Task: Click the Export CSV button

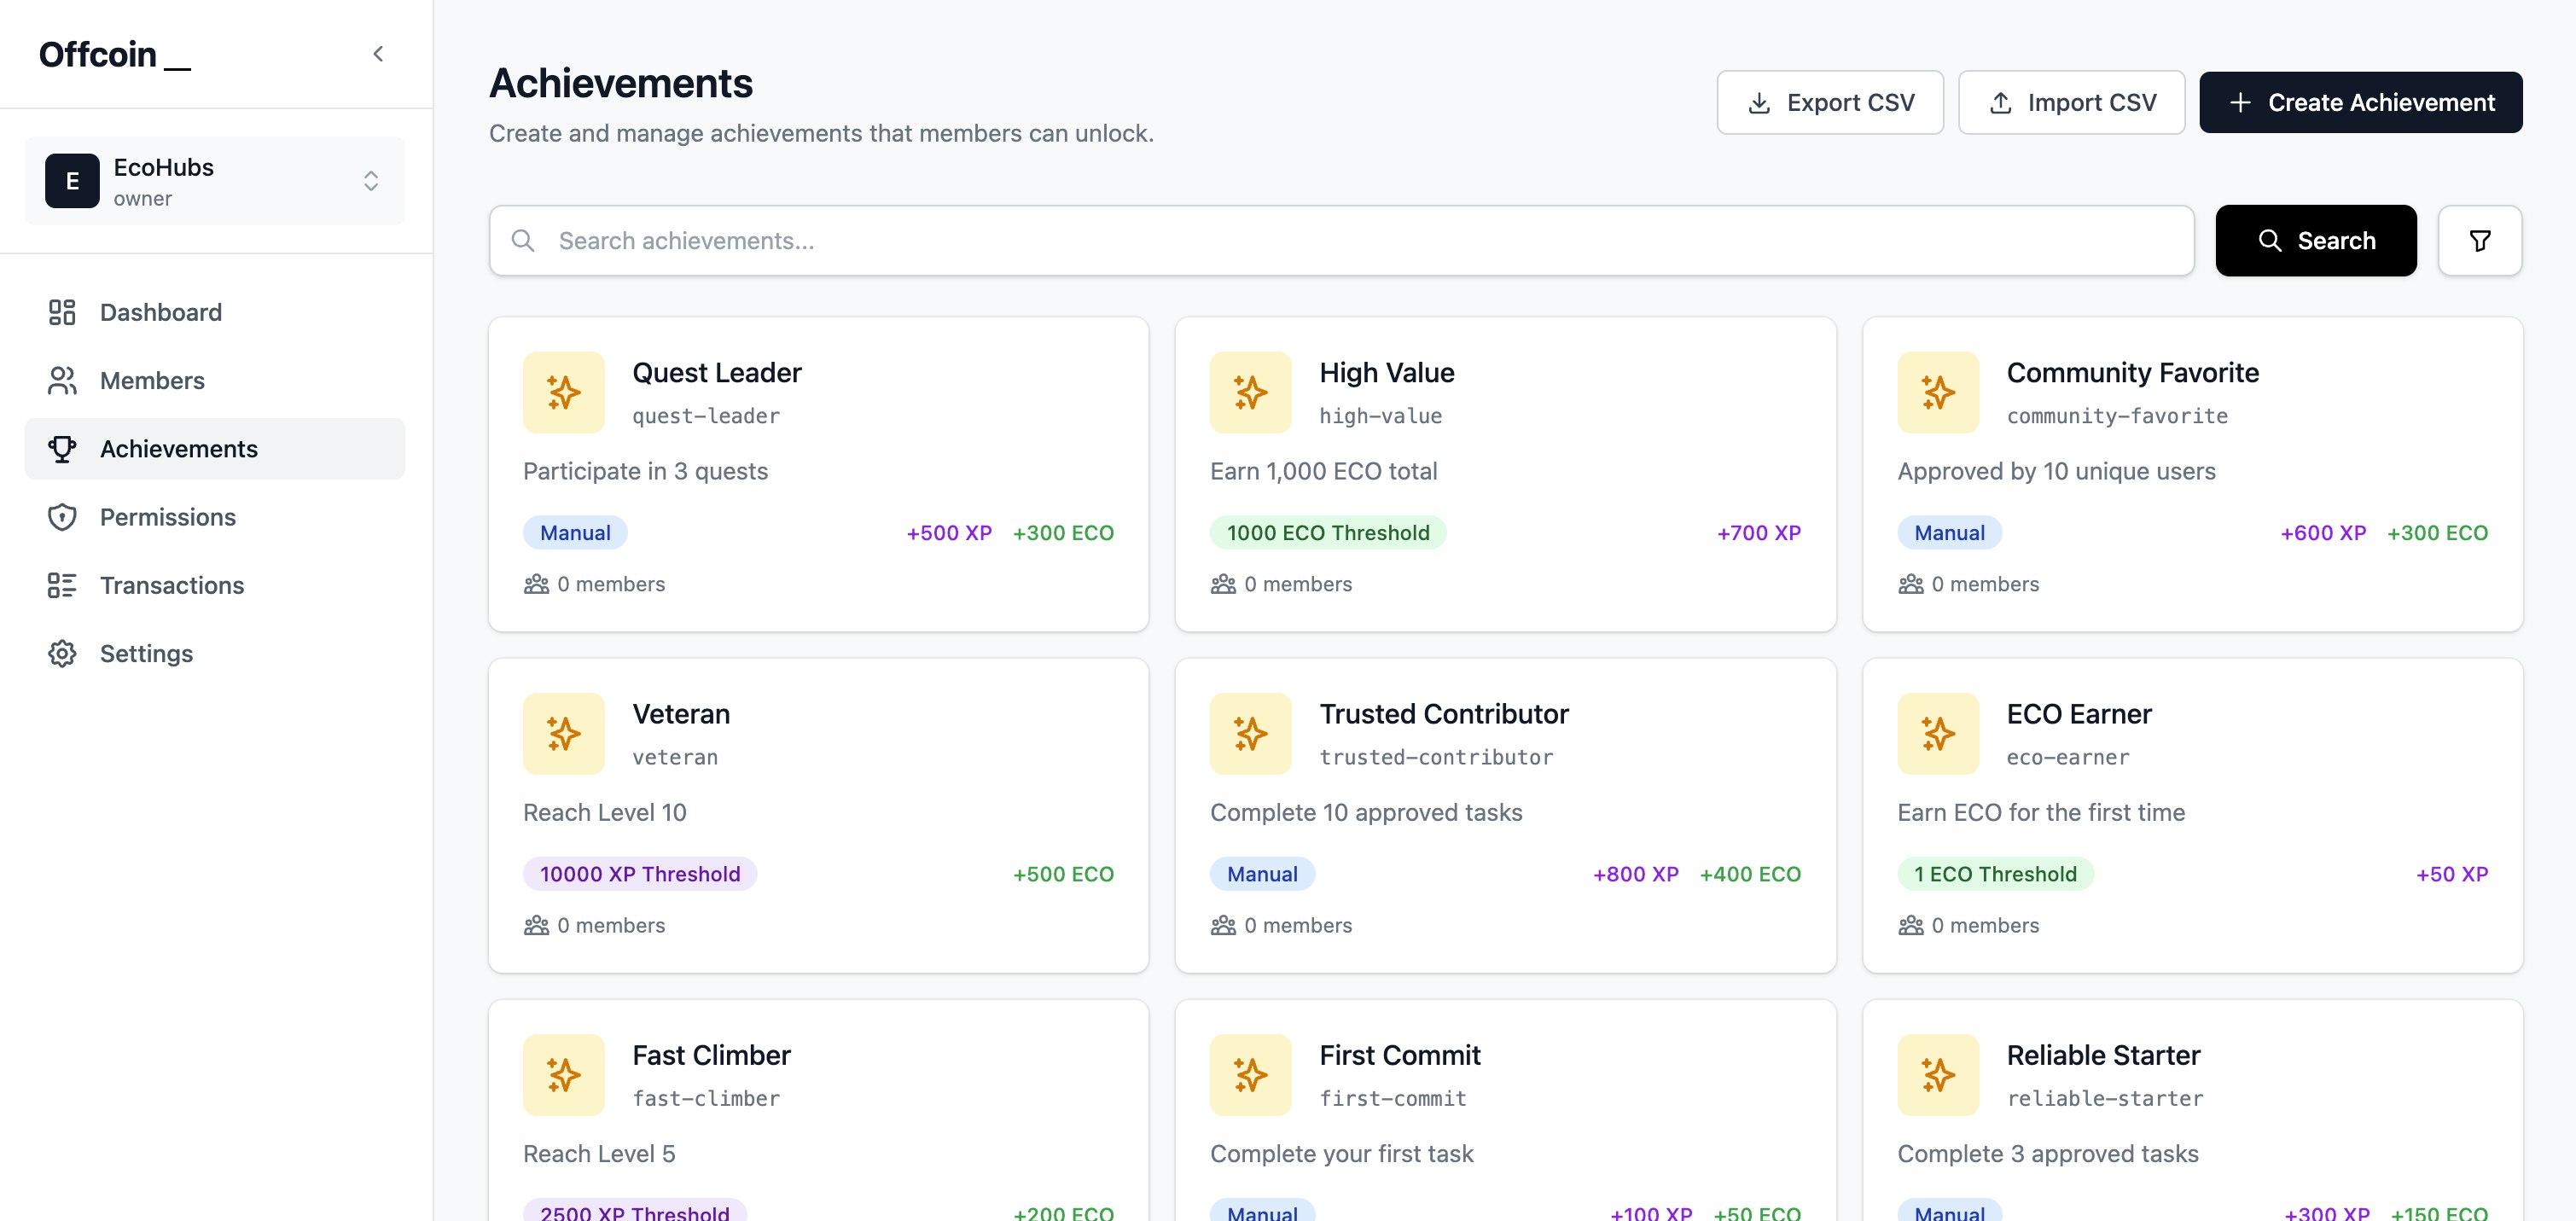Action: (x=1829, y=102)
